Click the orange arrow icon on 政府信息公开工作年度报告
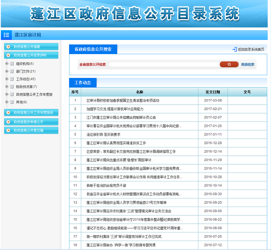This screenshot has height=250, width=271. (x=8, y=113)
